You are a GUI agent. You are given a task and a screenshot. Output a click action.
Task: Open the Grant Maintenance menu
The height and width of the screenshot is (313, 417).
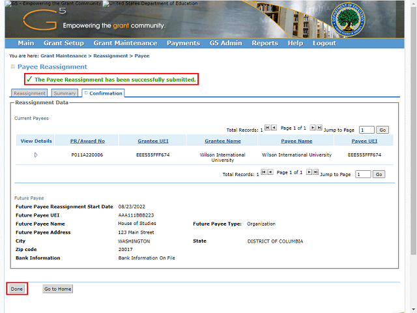click(x=125, y=43)
